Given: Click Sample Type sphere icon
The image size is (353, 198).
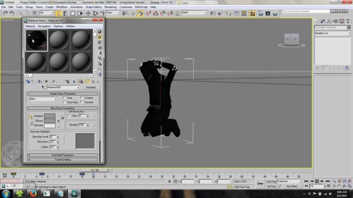Looking at the screenshot, I should (x=100, y=32).
